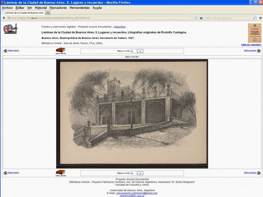Click the top next-page right arrow icon
Image resolution: width=263 pixels, height=197 pixels.
[259, 50]
